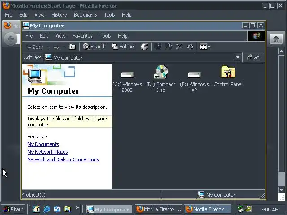
Task: Click the Show Desktop quick launch icon
Action: click(x=36, y=209)
